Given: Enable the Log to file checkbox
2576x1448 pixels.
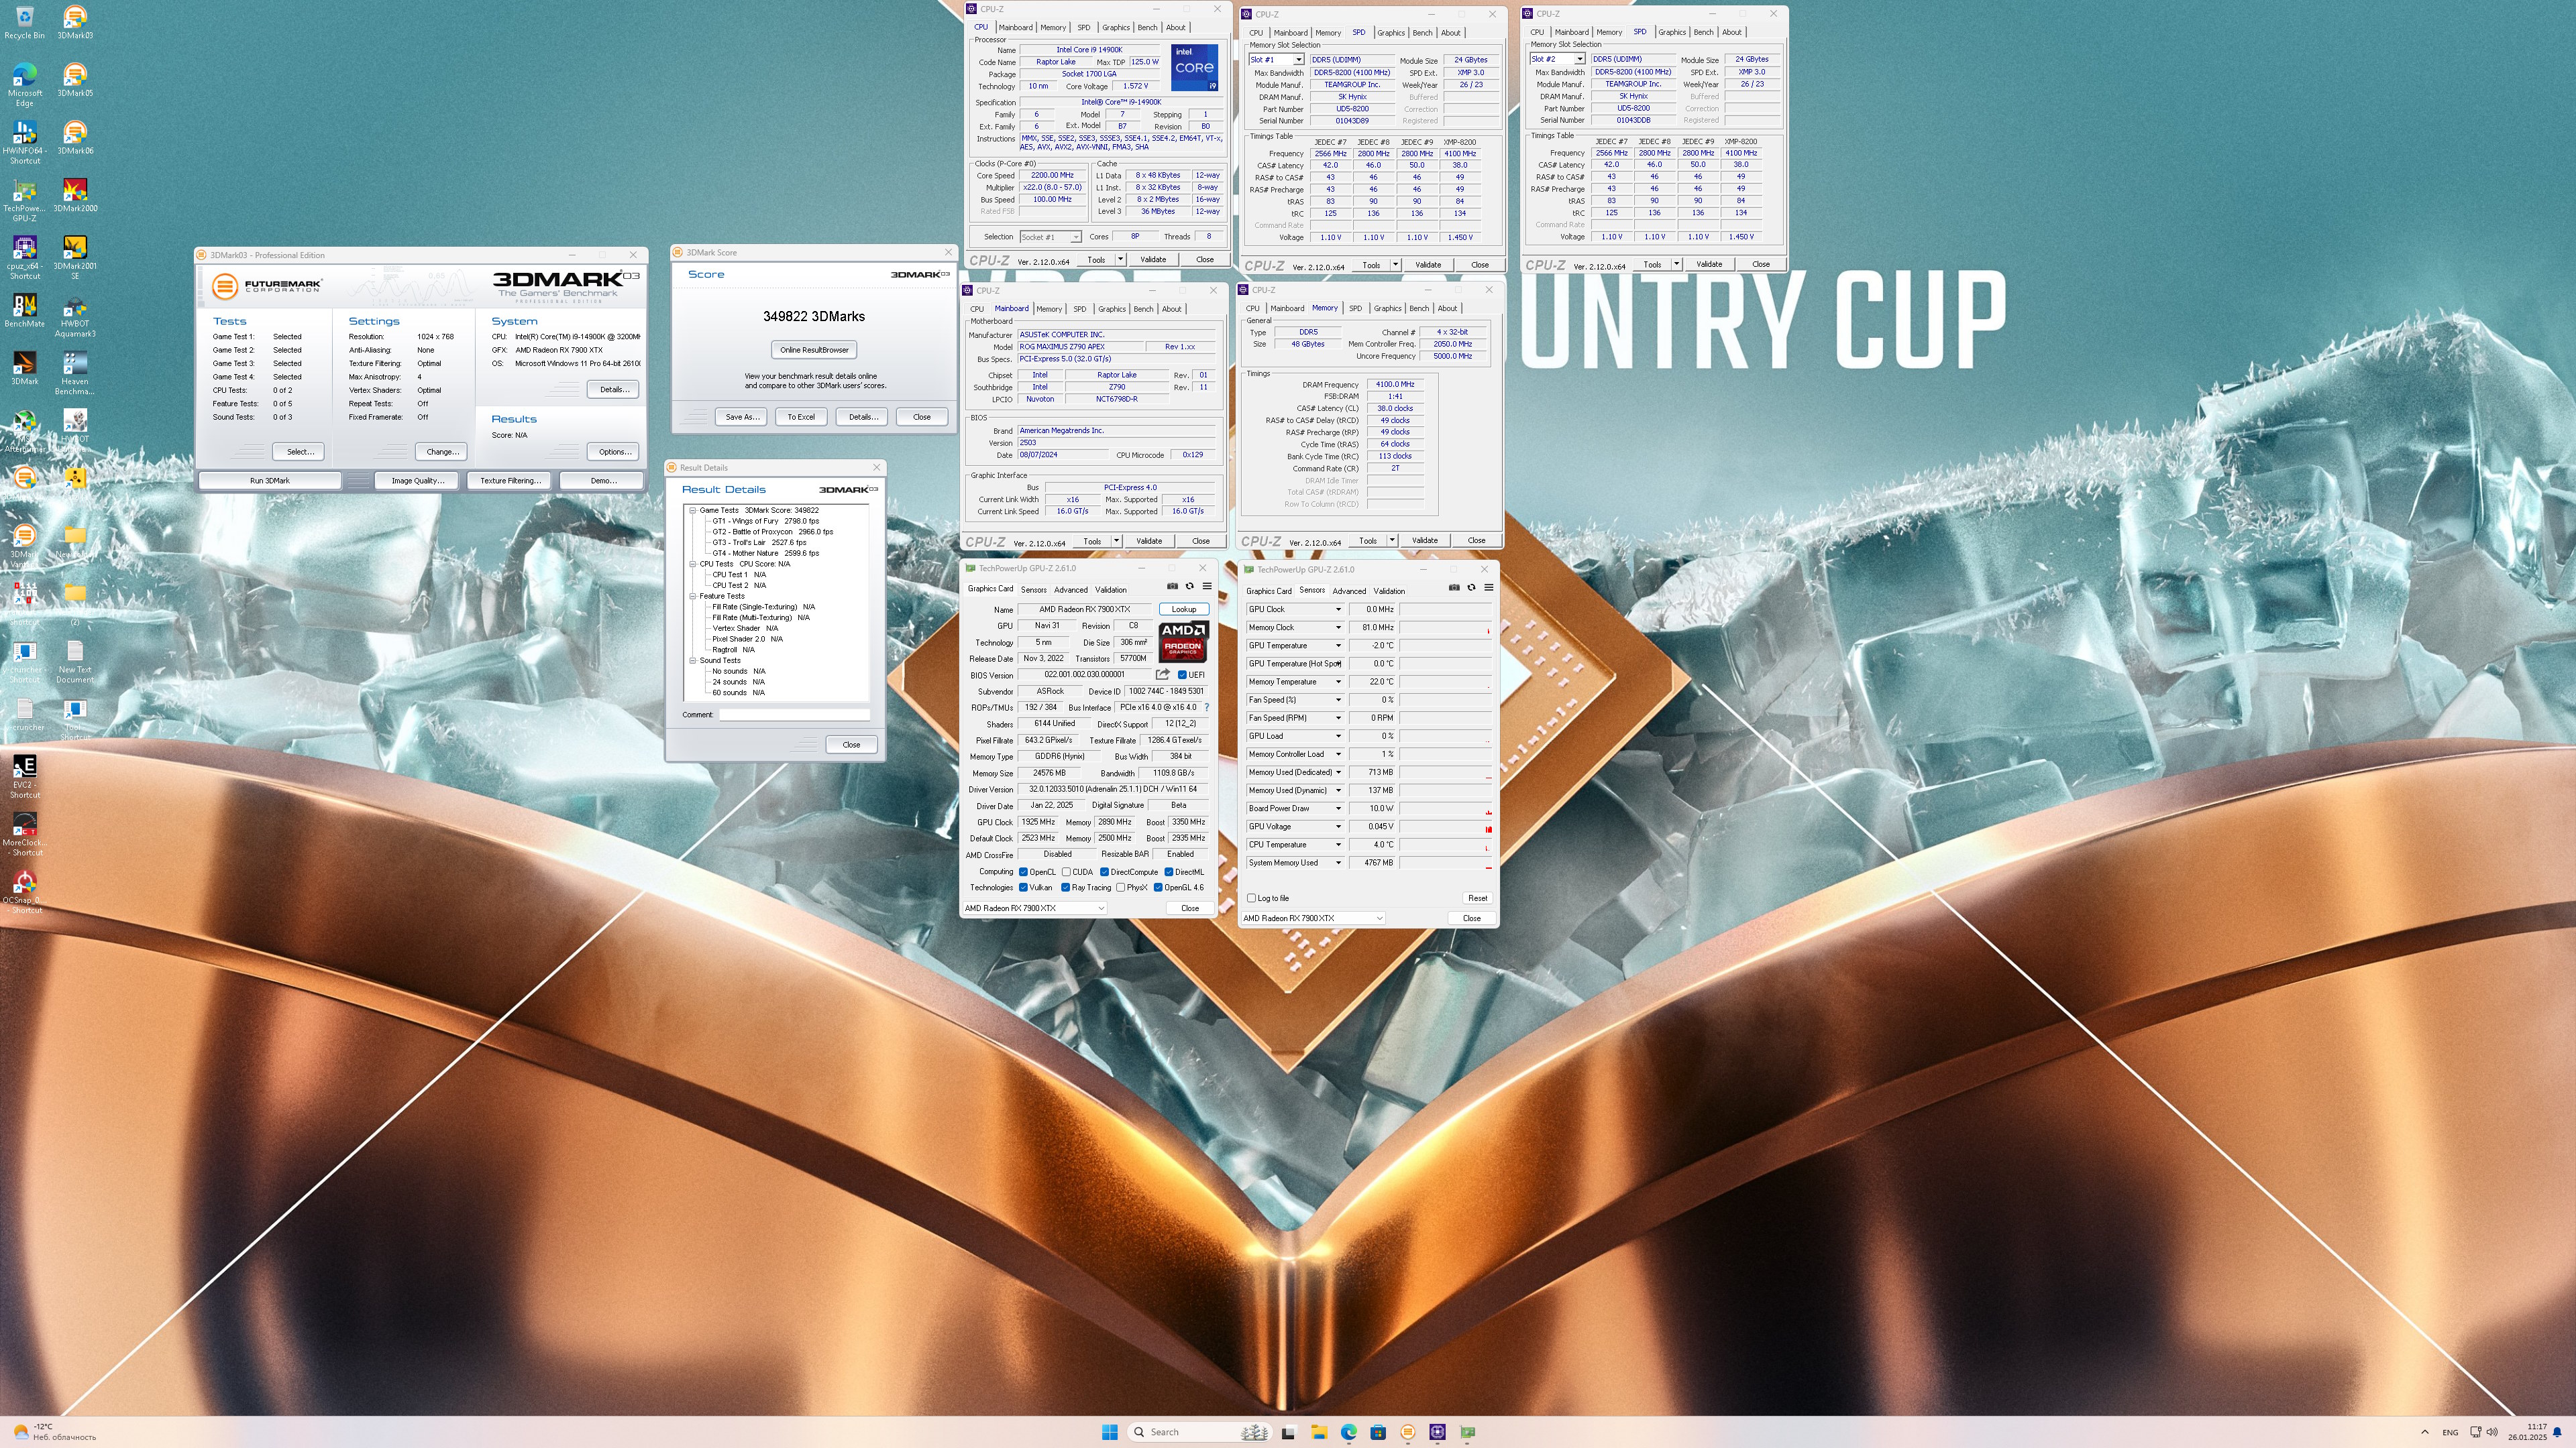Looking at the screenshot, I should (1251, 898).
